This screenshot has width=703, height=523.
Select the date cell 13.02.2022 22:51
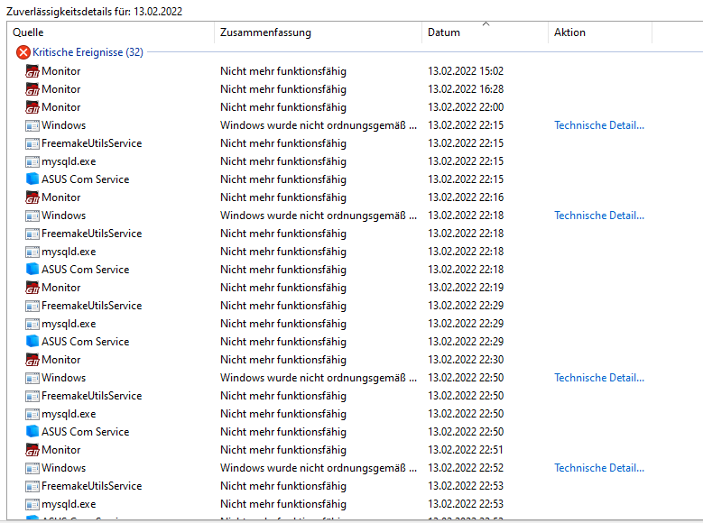point(466,449)
